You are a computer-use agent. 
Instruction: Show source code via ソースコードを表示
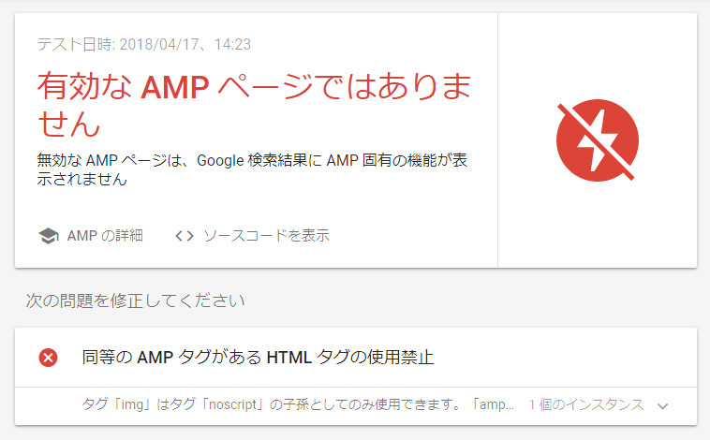[x=266, y=236]
